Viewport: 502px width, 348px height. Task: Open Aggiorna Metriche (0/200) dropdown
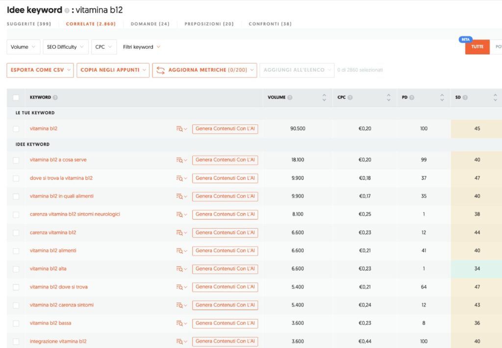tap(204, 70)
